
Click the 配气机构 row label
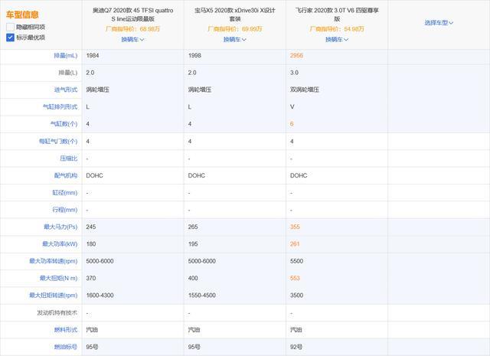(x=66, y=175)
